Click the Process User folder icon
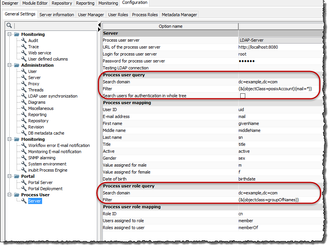This screenshot has height=248, width=331. point(17,195)
